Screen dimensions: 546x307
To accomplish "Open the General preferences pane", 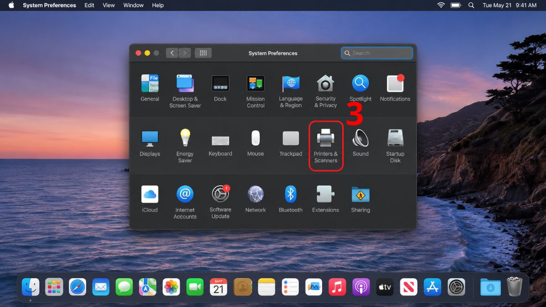I will click(x=150, y=88).
